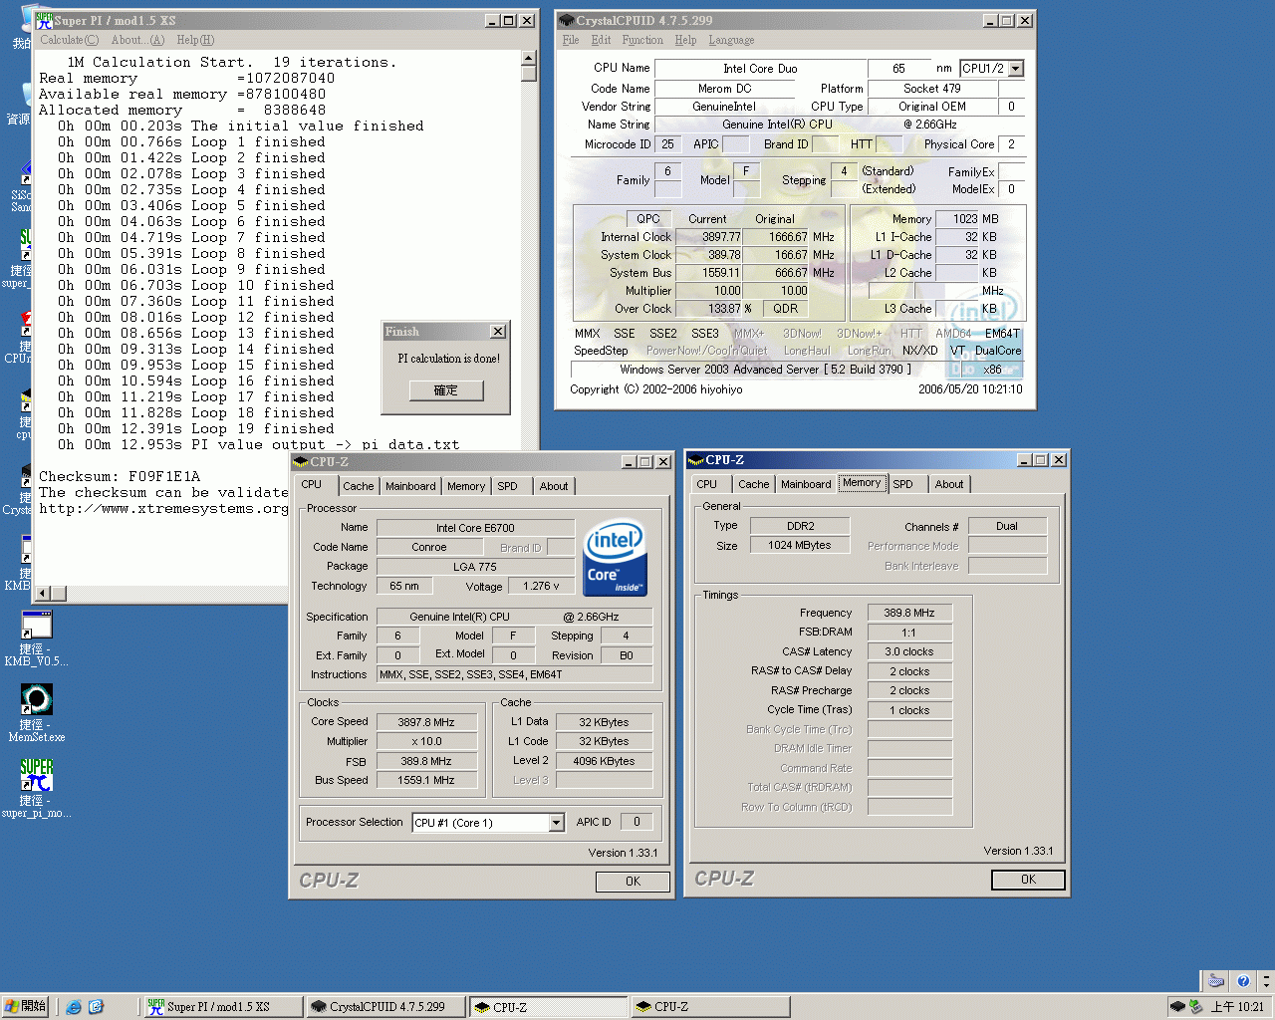Close the Finish dialog
The image size is (1275, 1020).
498,332
